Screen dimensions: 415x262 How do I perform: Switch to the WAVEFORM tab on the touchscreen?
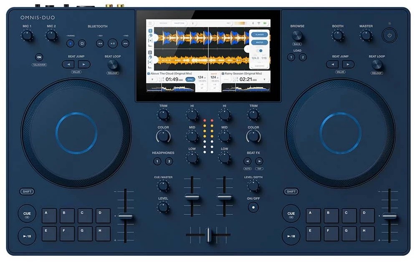click(x=179, y=23)
